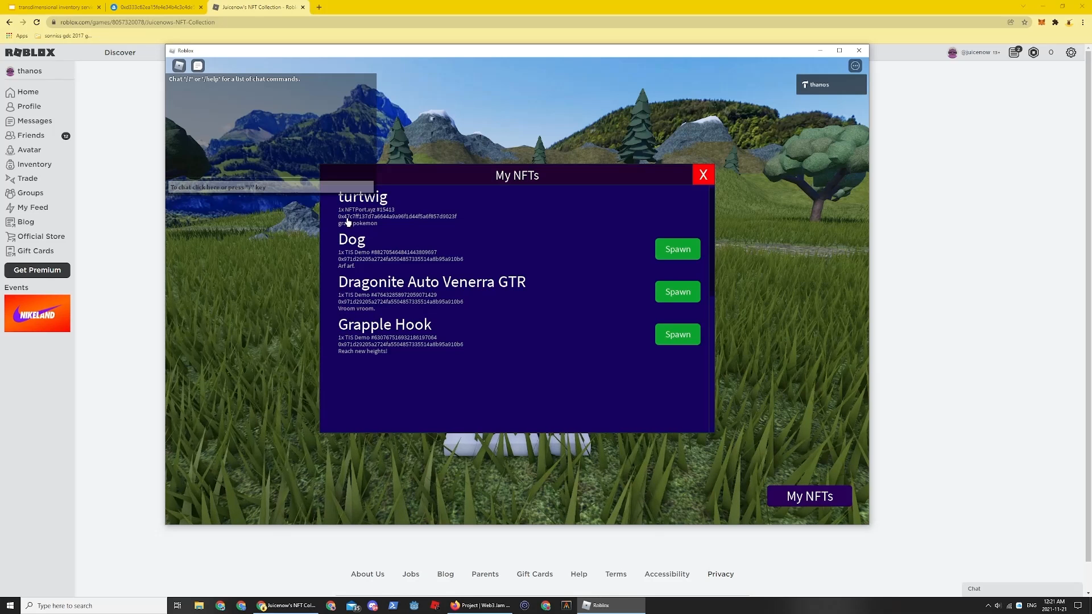Open the sonniss gdc 2017 bookmark folder
The width and height of the screenshot is (1092, 614).
63,36
